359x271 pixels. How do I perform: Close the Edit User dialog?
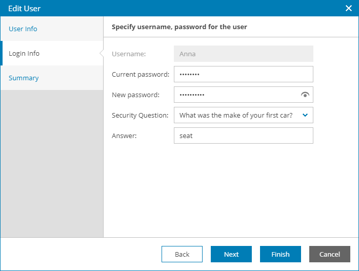349,8
